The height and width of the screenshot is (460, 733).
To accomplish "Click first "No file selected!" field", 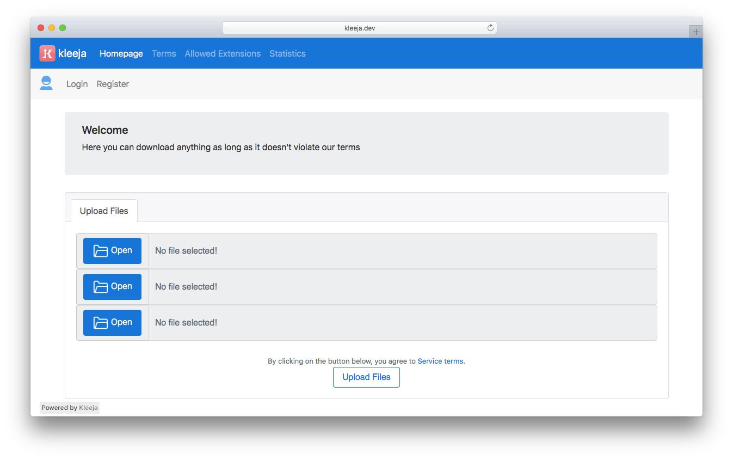I will 402,251.
